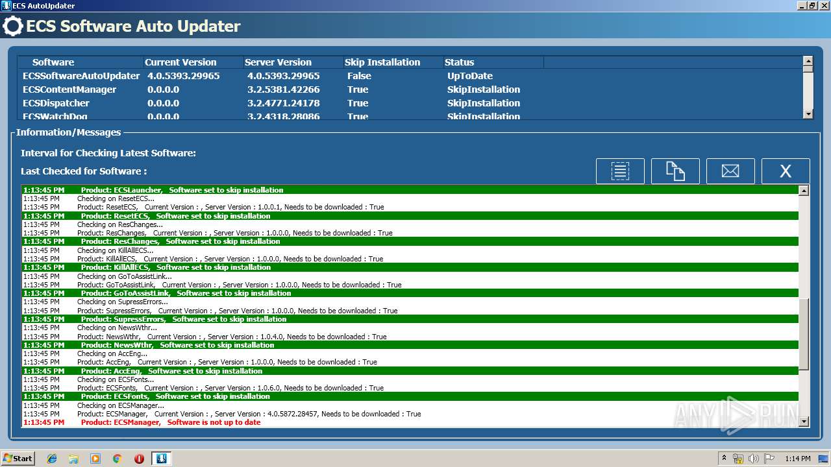Select green line Product: NewsWthr skip installation

pyautogui.click(x=410, y=345)
